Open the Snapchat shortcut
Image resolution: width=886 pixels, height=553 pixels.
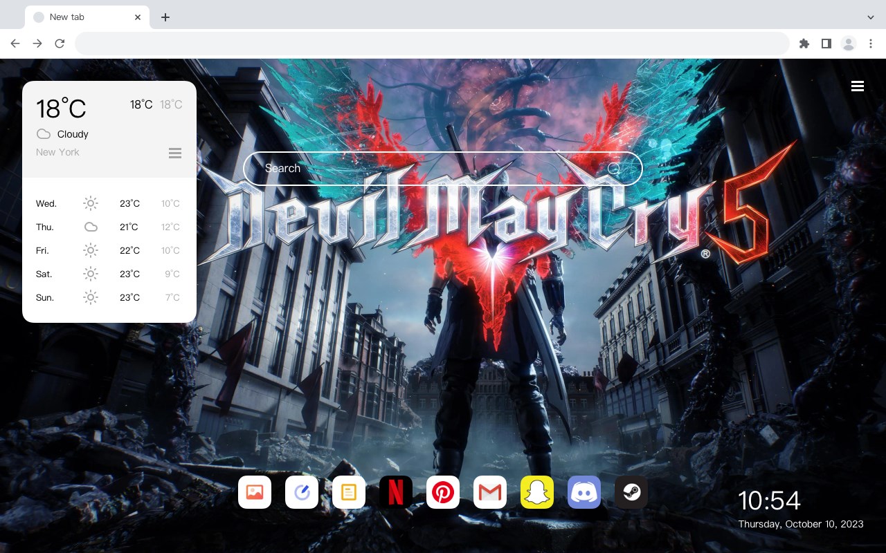(x=537, y=492)
